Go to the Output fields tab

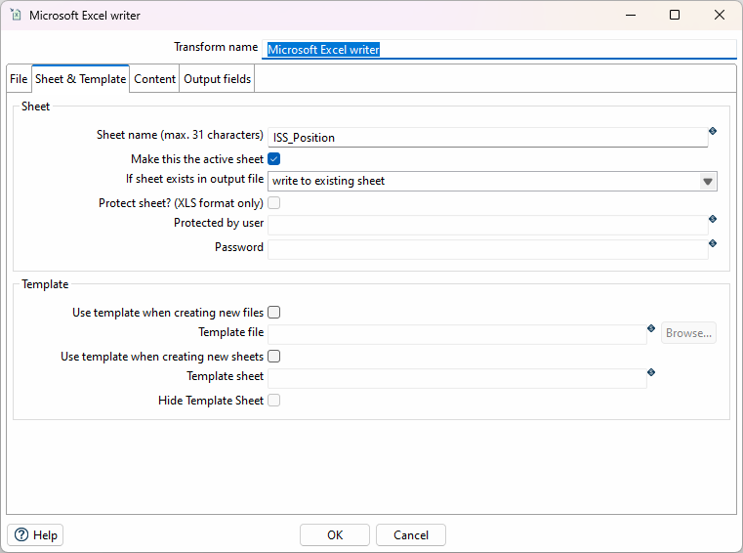(217, 79)
